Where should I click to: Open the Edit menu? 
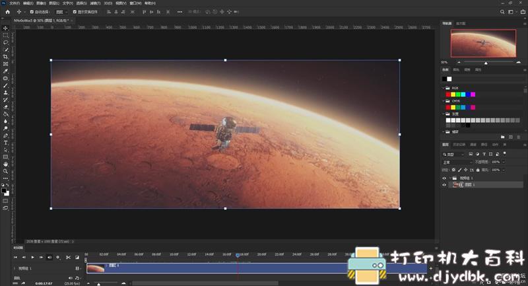click(28, 3)
